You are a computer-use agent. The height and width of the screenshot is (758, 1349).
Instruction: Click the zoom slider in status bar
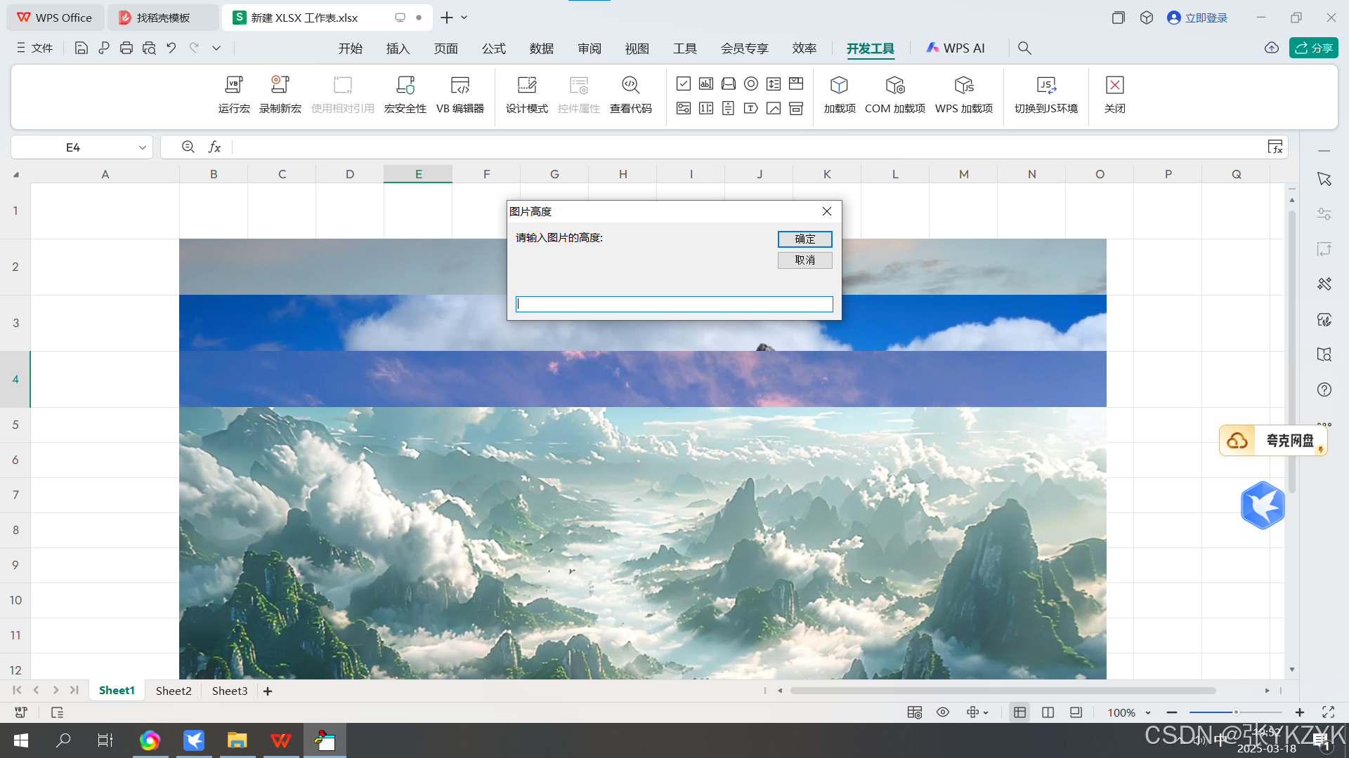(1235, 712)
